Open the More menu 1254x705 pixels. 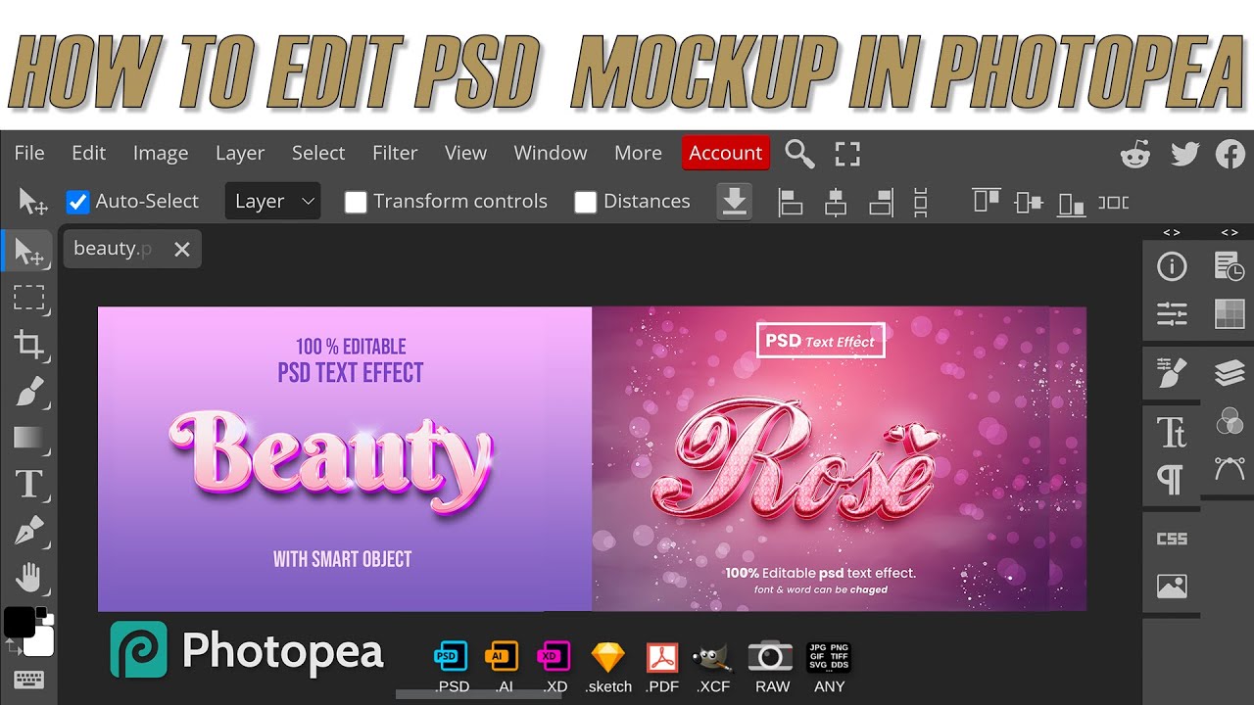tap(638, 153)
